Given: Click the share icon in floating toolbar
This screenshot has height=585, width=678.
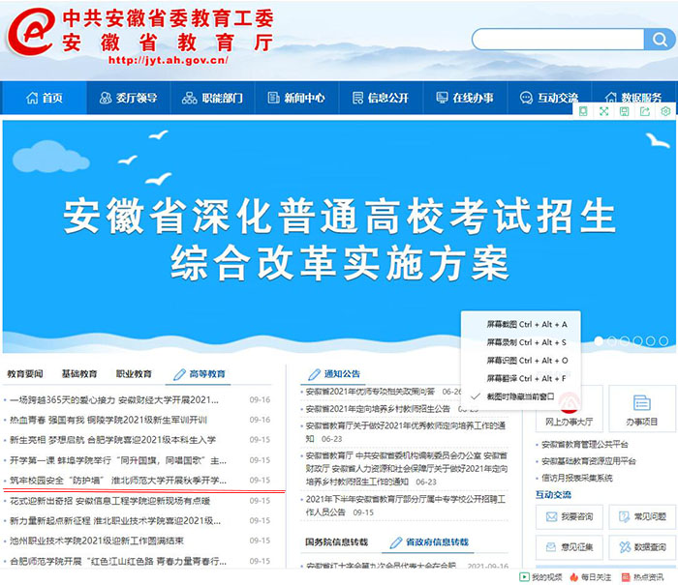Looking at the screenshot, I should [645, 112].
